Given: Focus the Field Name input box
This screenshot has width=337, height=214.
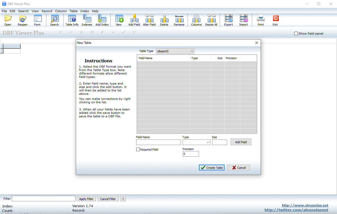Looking at the screenshot, I should [158, 142].
